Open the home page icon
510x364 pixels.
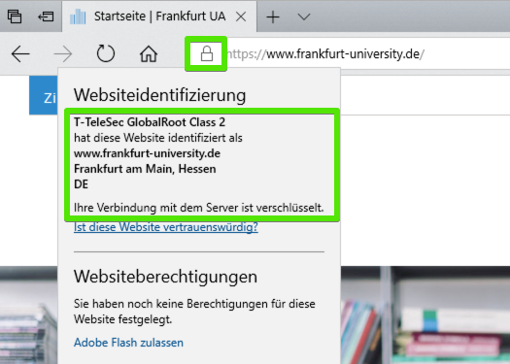[149, 53]
